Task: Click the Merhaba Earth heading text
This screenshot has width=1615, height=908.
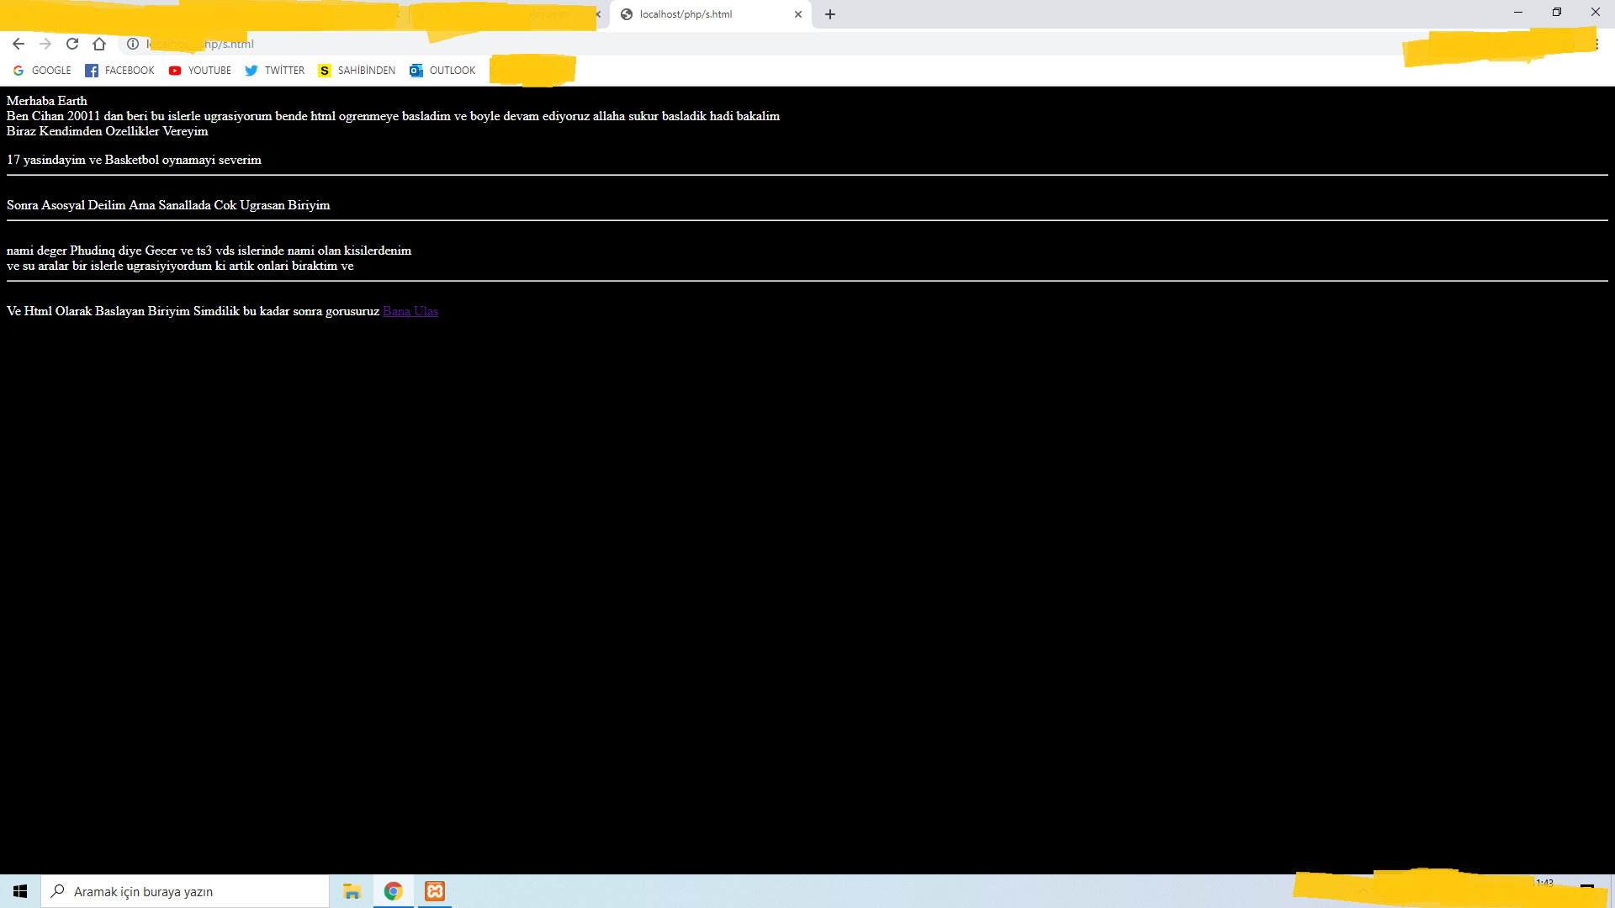Action: pyautogui.click(x=47, y=101)
